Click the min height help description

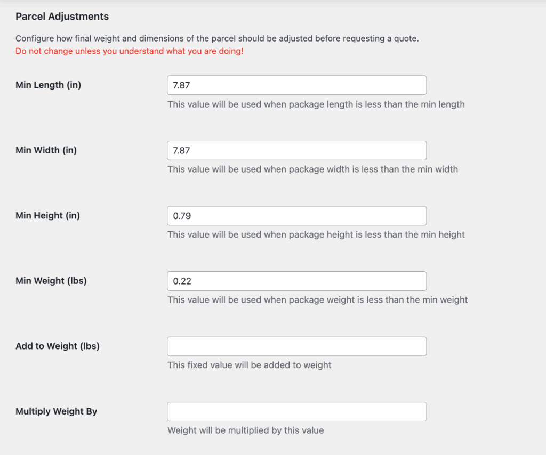click(316, 234)
